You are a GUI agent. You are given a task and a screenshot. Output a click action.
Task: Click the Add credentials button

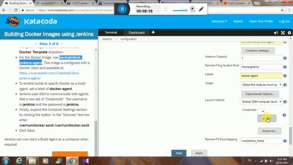pyautogui.click(x=266, y=118)
